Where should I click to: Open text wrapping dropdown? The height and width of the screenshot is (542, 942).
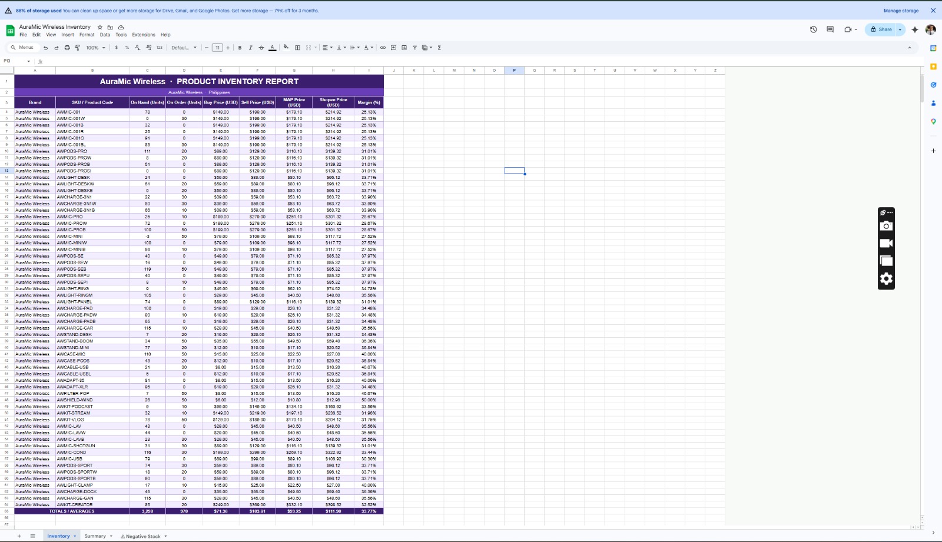tap(354, 48)
